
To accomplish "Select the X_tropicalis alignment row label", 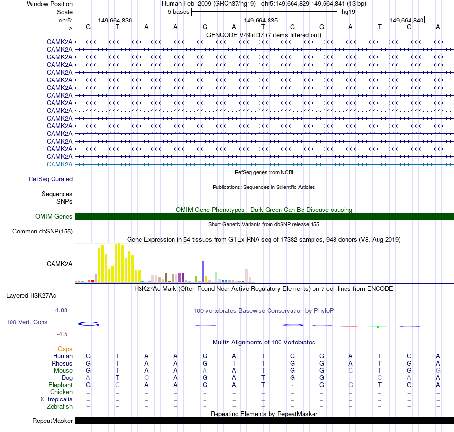I will pyautogui.click(x=56, y=399).
